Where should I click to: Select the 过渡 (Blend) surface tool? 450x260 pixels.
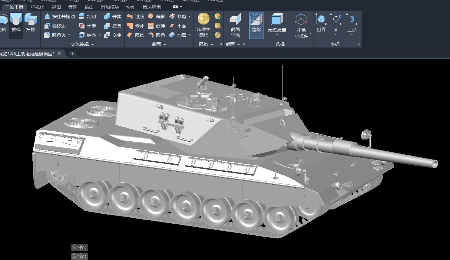[136, 16]
